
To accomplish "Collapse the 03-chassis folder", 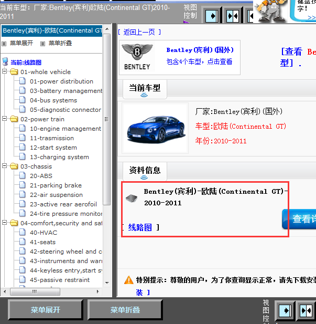I will point(4,166).
